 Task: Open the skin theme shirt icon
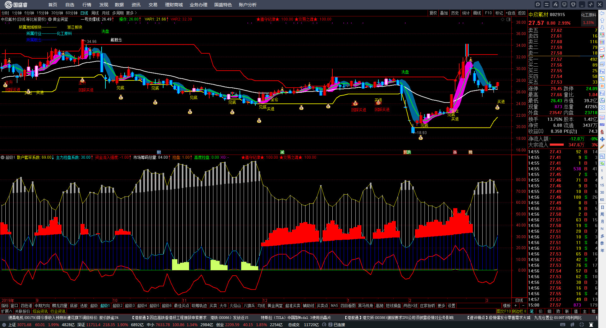[x=573, y=4]
